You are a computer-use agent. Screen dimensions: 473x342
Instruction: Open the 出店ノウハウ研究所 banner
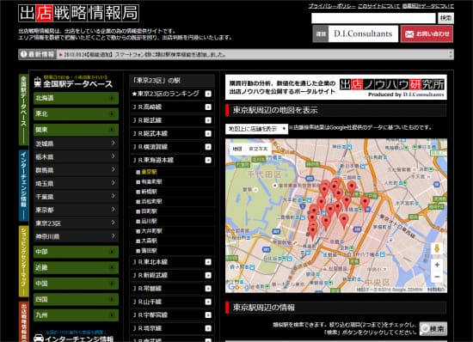click(x=336, y=88)
